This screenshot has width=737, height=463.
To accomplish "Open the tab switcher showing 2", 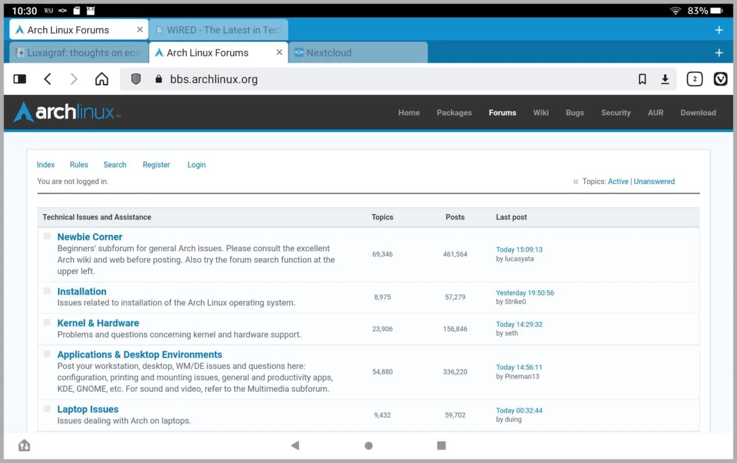I will [x=694, y=79].
